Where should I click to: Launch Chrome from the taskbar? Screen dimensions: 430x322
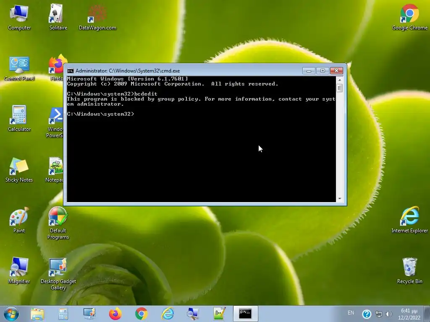[141, 314]
